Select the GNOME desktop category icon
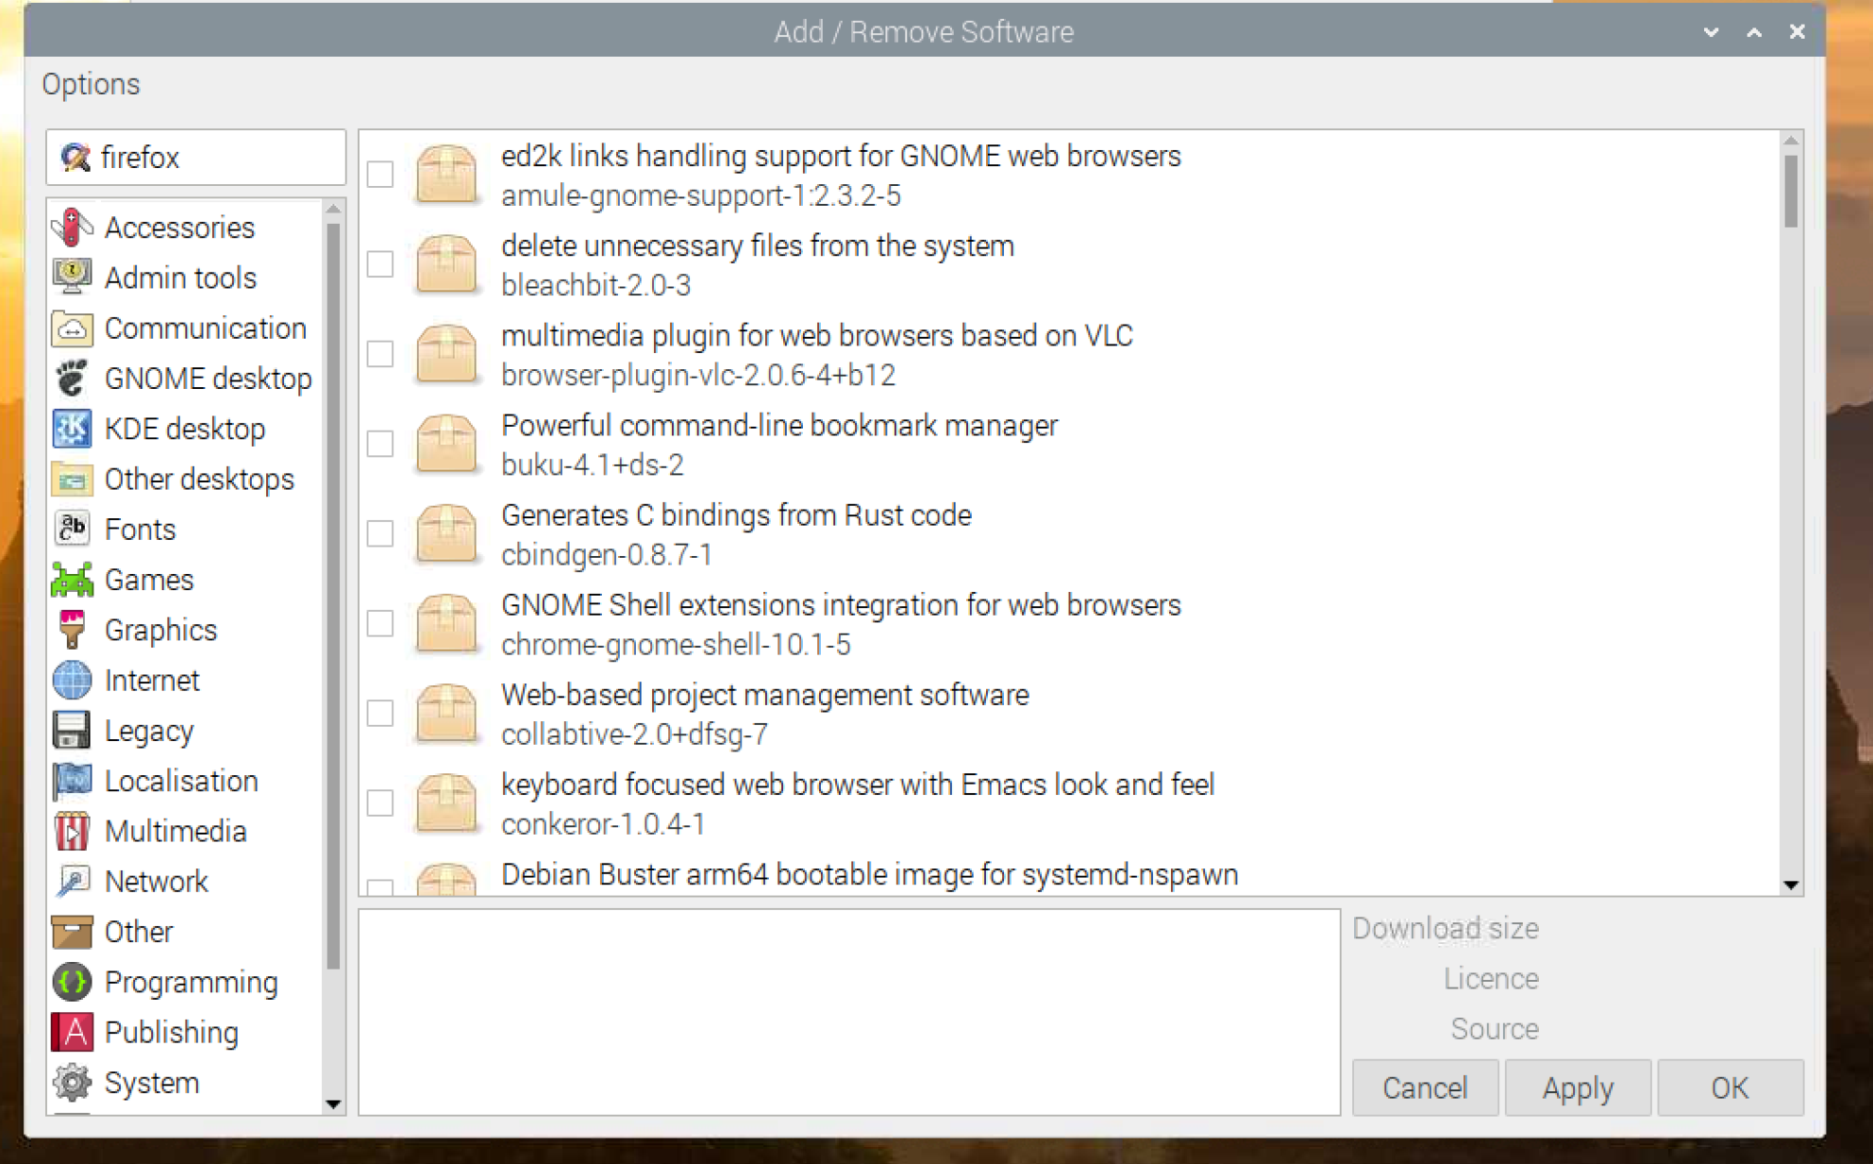This screenshot has width=1873, height=1164. (x=70, y=380)
